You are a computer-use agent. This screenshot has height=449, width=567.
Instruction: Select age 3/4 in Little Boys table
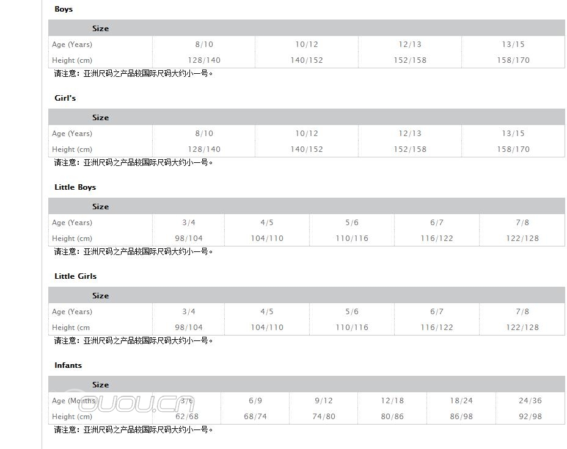click(189, 223)
